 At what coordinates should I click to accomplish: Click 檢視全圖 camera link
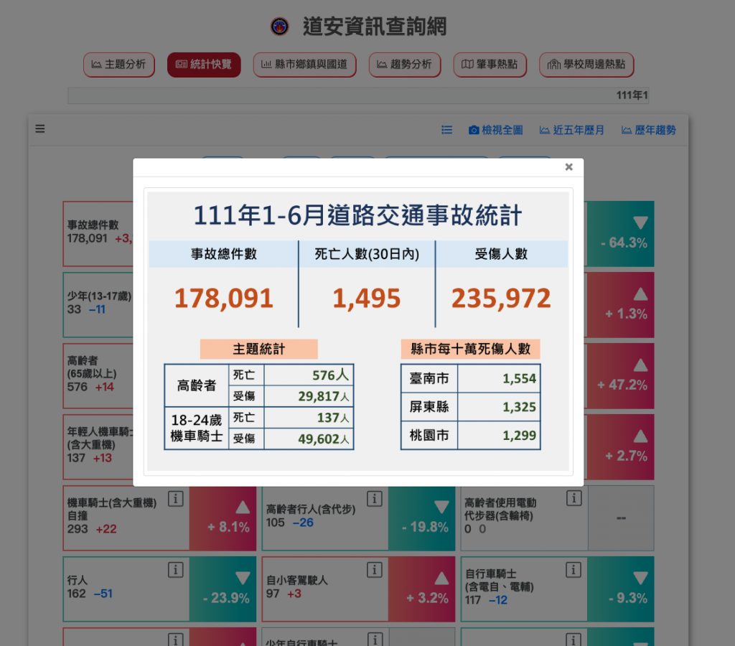pos(496,130)
